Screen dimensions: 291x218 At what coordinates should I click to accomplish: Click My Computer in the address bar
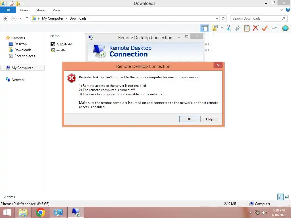tap(53, 18)
